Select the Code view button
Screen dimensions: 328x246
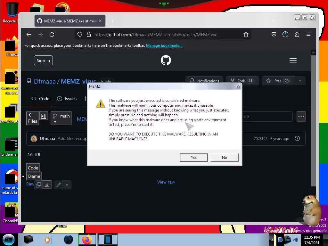[x=33, y=168]
